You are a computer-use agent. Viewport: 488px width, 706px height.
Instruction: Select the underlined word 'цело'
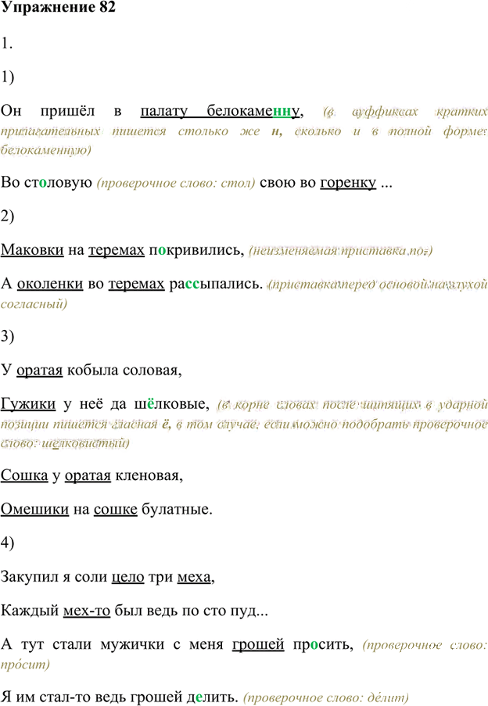click(127, 577)
